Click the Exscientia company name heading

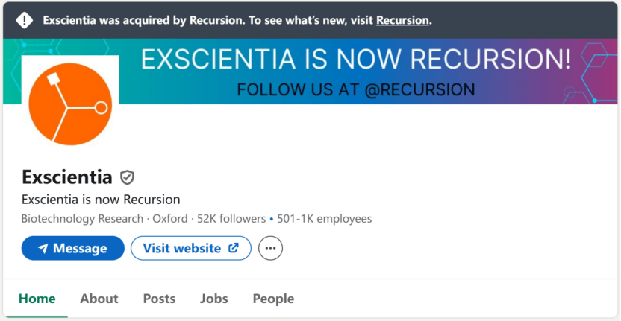tap(67, 177)
